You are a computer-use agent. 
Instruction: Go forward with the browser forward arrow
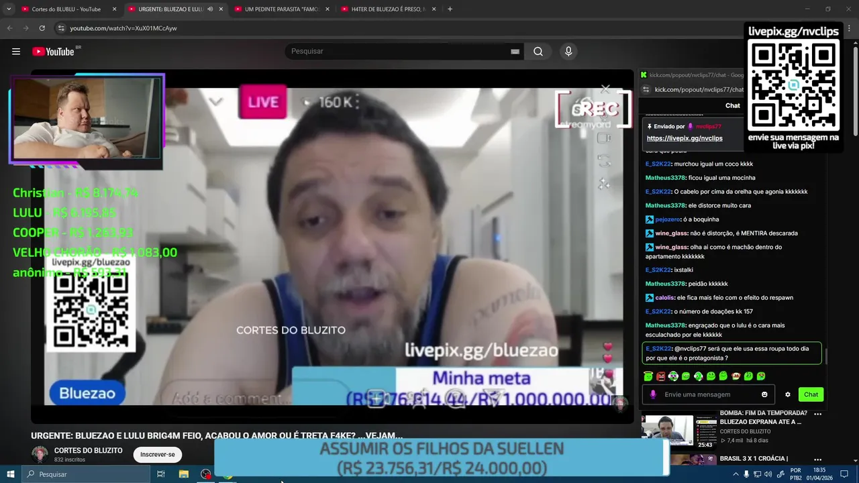pyautogui.click(x=26, y=28)
